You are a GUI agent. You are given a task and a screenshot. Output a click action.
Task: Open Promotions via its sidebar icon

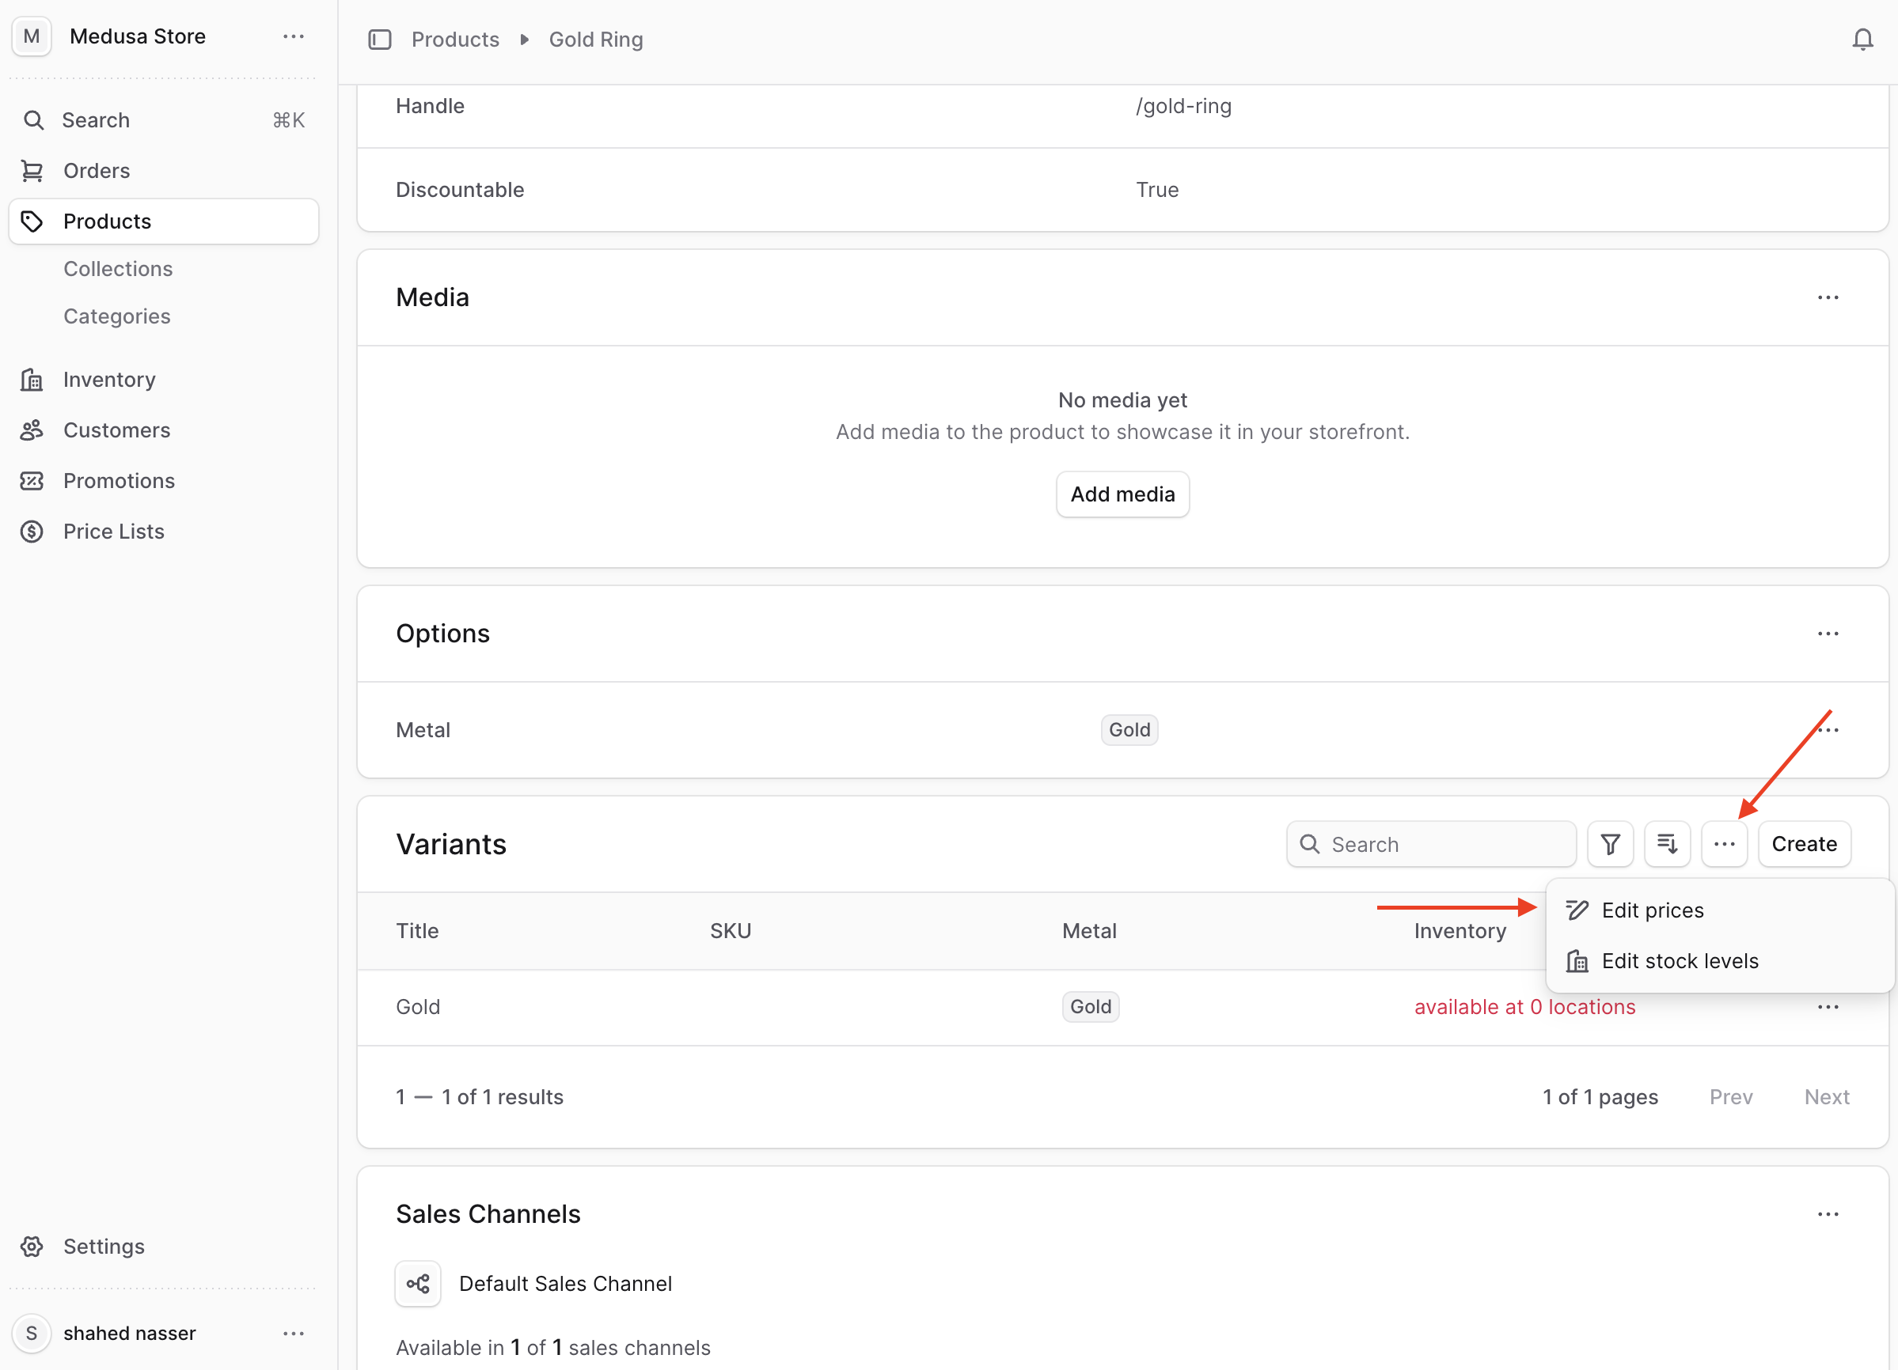coord(32,481)
